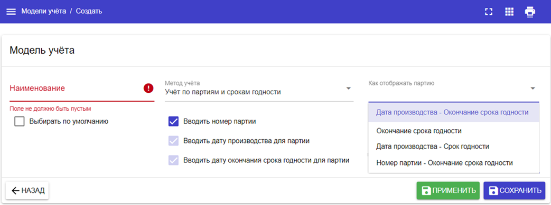Click the Как отображать партию dropdown arrow
Viewport: 551px width, 205px height.
coord(533,89)
